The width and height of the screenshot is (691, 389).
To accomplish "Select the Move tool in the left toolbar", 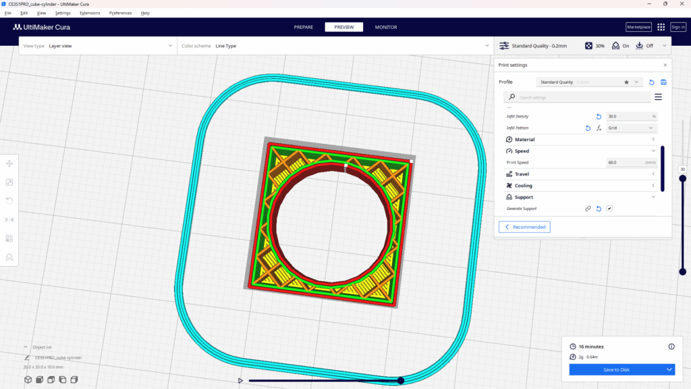I will pyautogui.click(x=9, y=163).
